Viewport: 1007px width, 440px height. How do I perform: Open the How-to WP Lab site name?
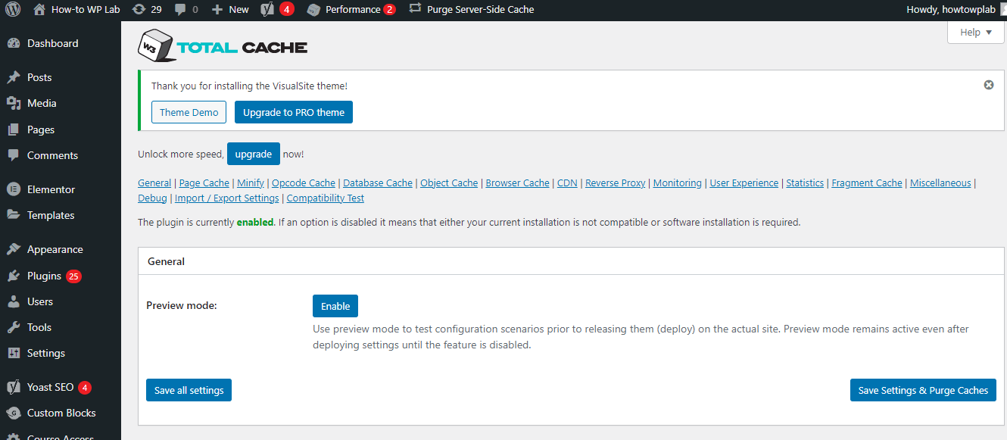point(86,10)
